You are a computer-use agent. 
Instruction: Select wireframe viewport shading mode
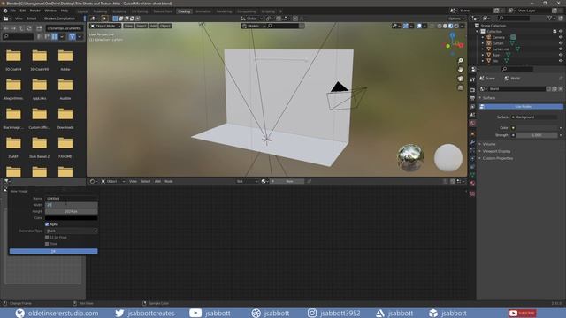point(440,26)
